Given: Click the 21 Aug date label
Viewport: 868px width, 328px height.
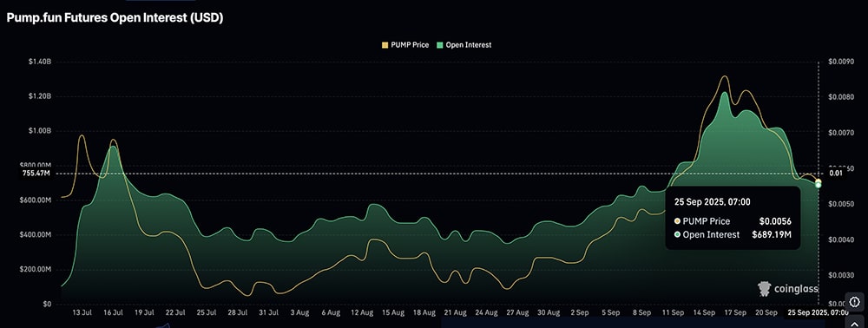Looking at the screenshot, I should pyautogui.click(x=455, y=313).
